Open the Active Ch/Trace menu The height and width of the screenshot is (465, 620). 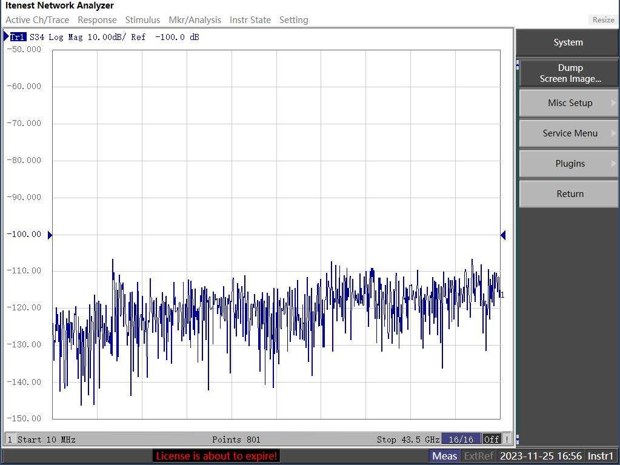[x=38, y=20]
